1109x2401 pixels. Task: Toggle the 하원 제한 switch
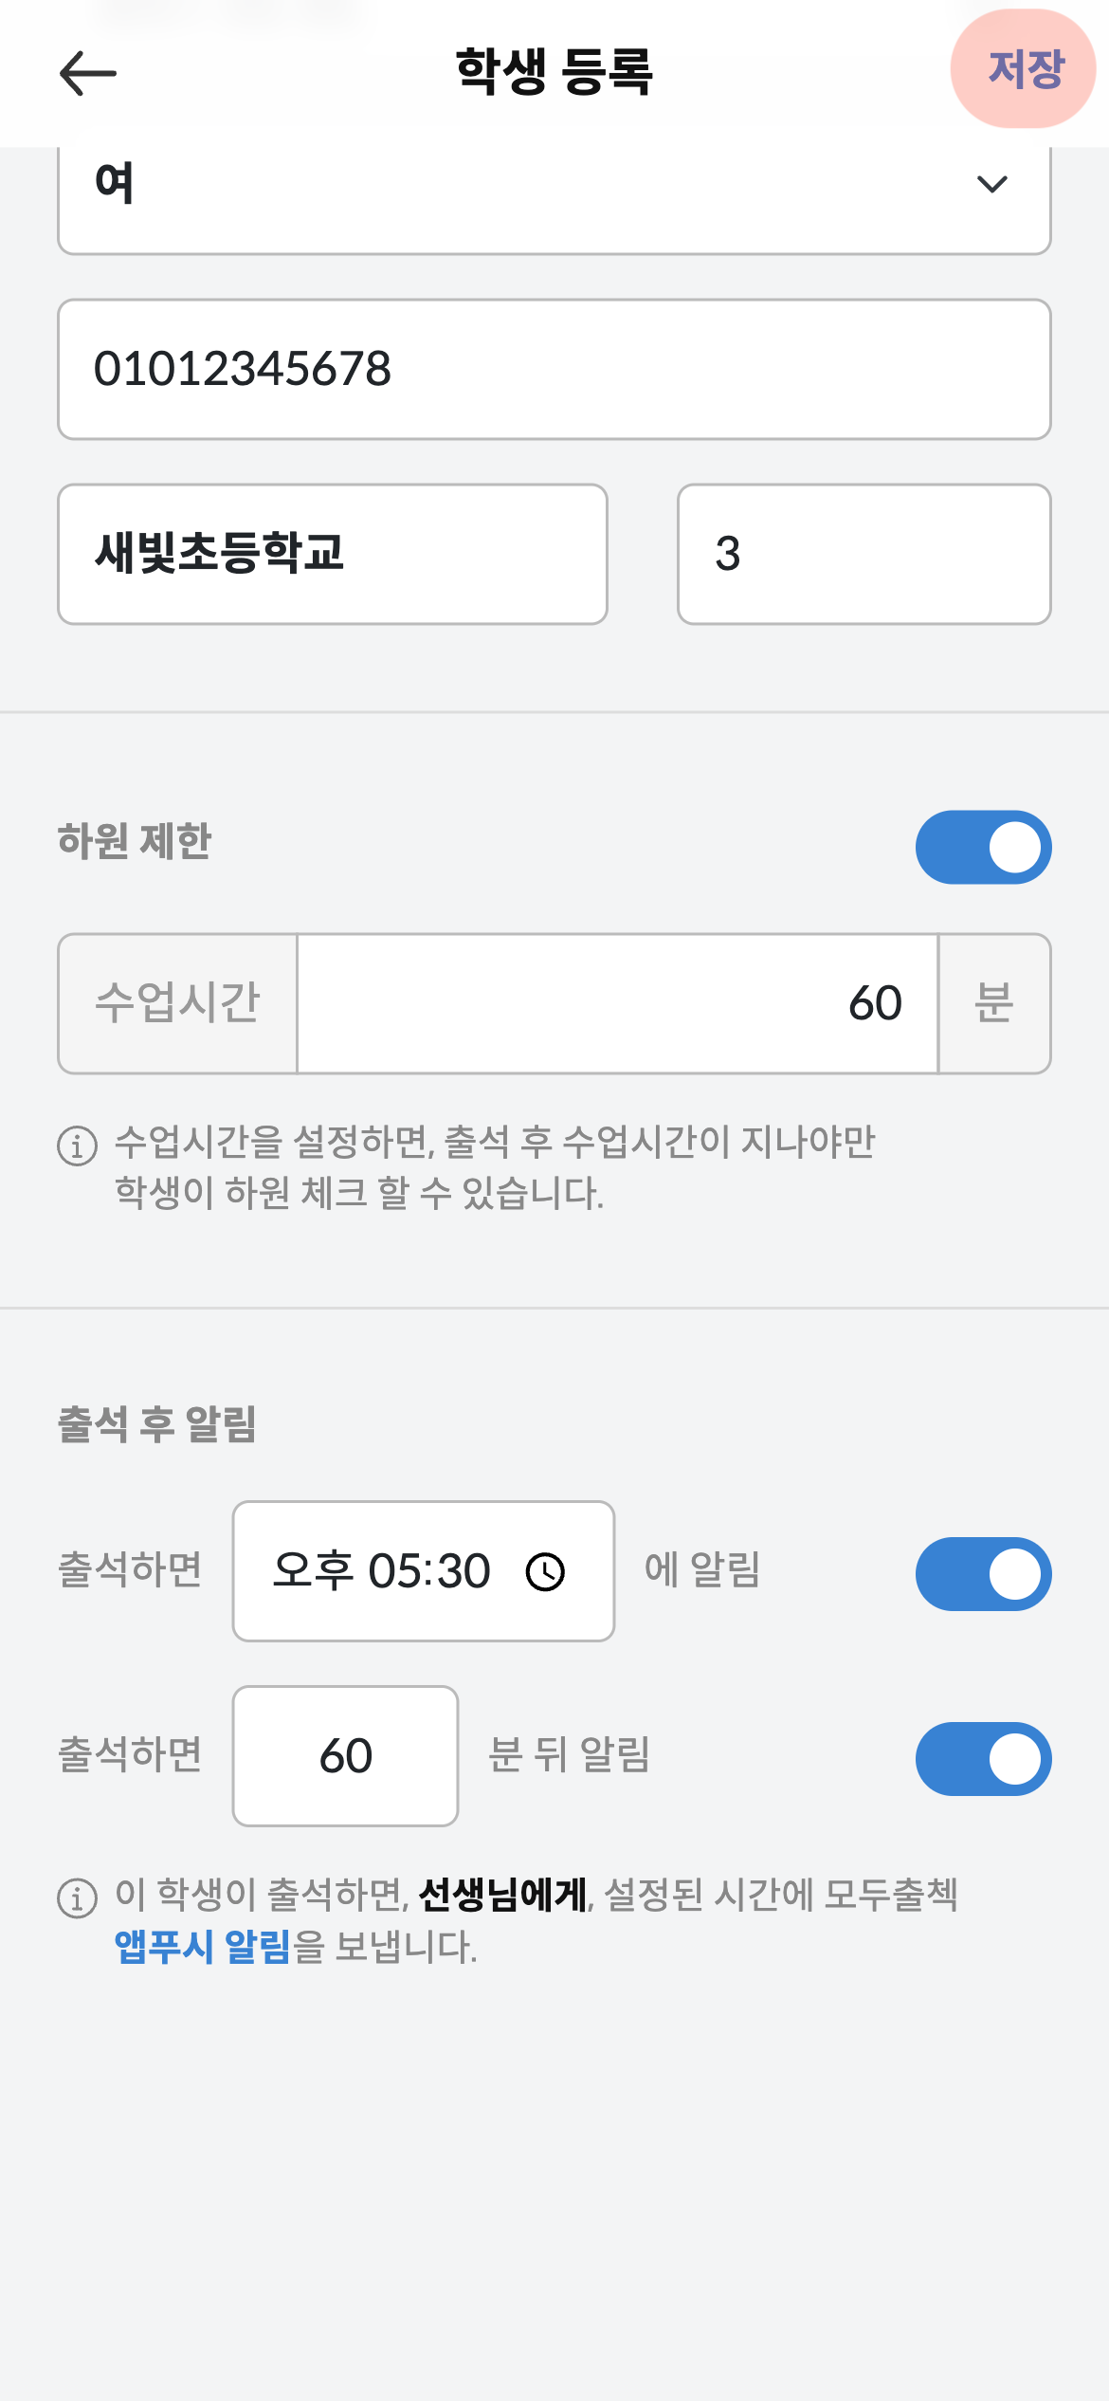[983, 847]
